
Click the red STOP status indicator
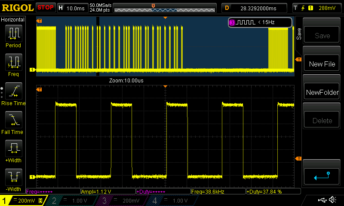pos(46,7)
